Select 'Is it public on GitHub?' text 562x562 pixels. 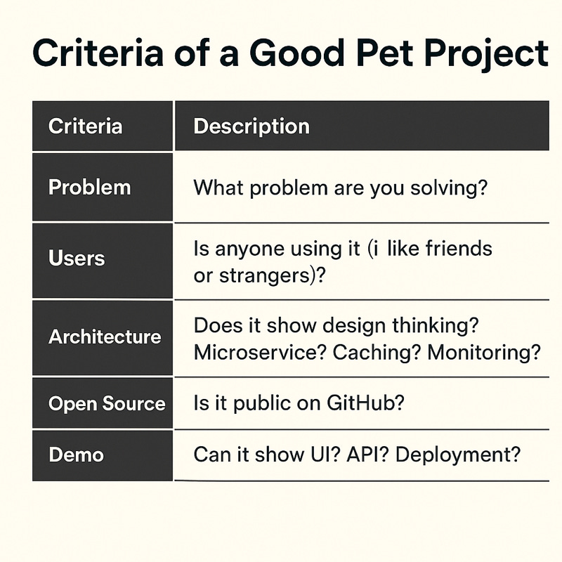(x=299, y=403)
